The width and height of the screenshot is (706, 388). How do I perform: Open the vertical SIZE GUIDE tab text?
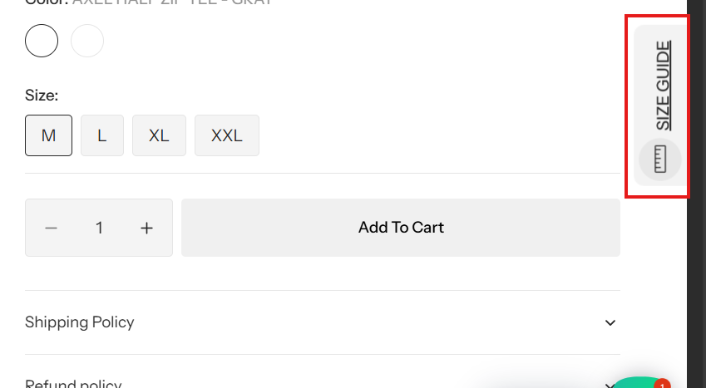(663, 86)
